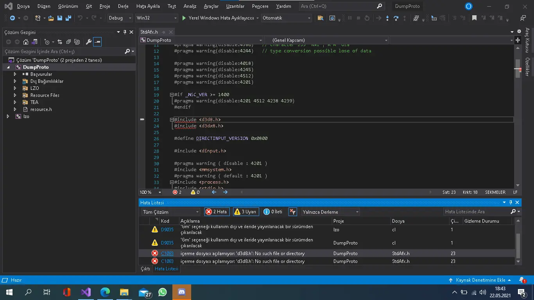Toggle the '3 Uyarı' warnings filter

pos(245,212)
